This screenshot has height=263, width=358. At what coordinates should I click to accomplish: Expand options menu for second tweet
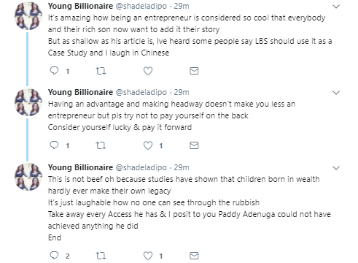point(336,93)
